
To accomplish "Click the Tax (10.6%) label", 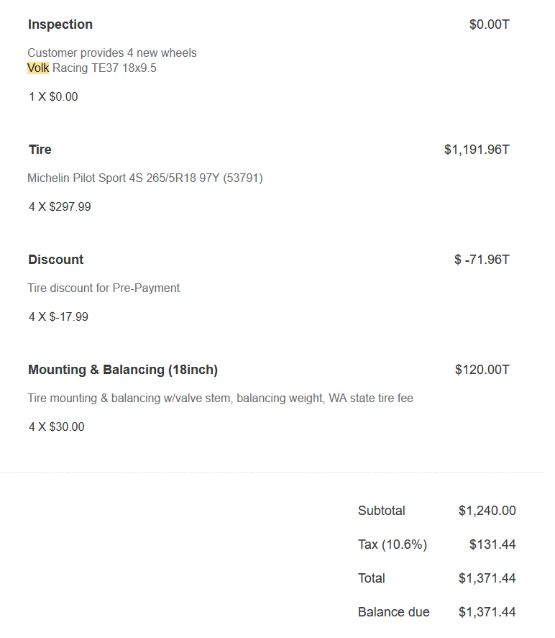I will coord(393,544).
